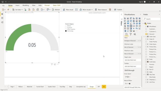Open the Report view in the left sidebar
The height and width of the screenshot is (91, 161).
pos(2,14)
